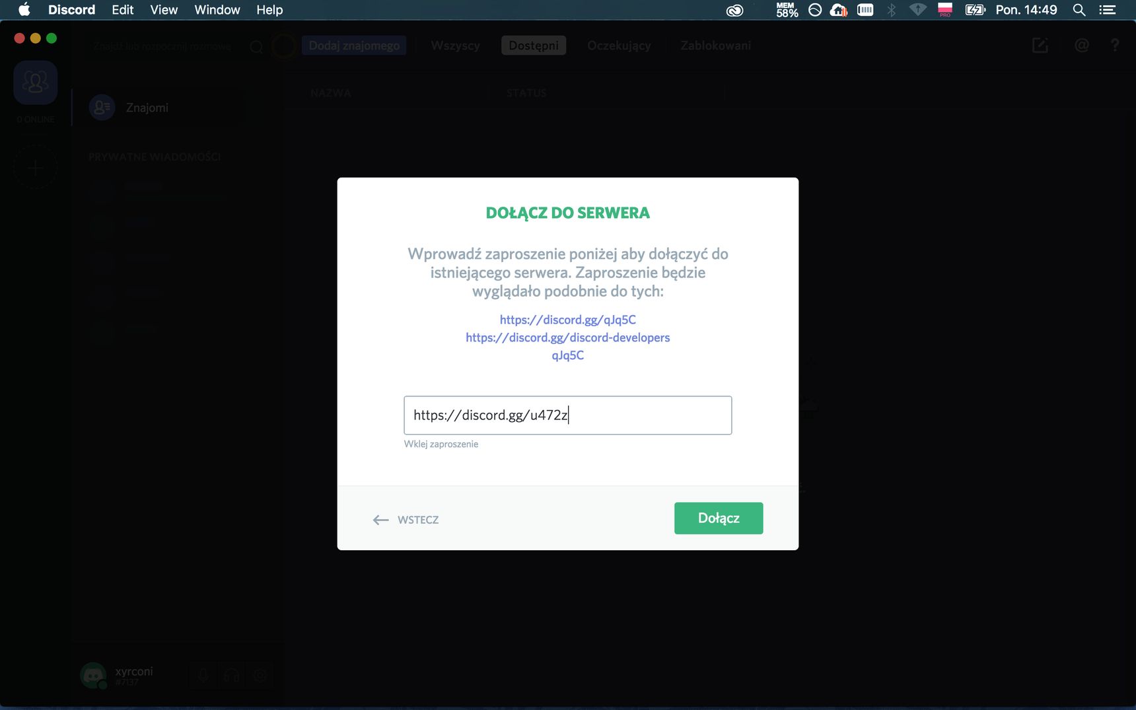1136x710 pixels.
Task: Open the Window menu
Action: tap(217, 10)
